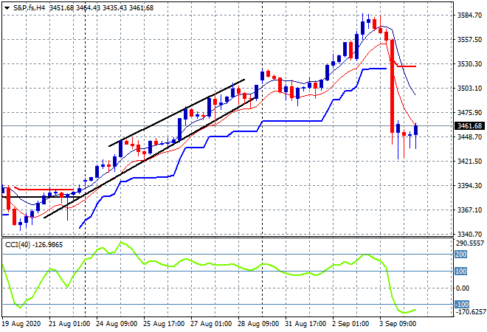Click the 21 Aug 01:00 time label
487x332 pixels.
point(69,324)
